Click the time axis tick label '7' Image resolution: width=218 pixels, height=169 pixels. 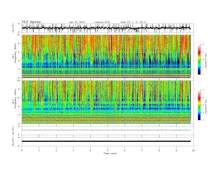pyautogui.click(x=142, y=150)
